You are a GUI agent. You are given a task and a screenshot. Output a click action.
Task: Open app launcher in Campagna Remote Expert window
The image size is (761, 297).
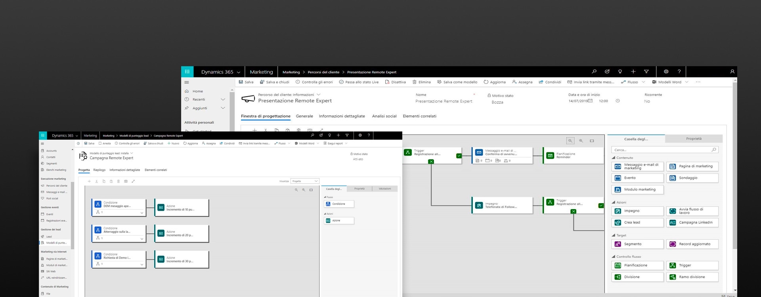tap(42, 135)
